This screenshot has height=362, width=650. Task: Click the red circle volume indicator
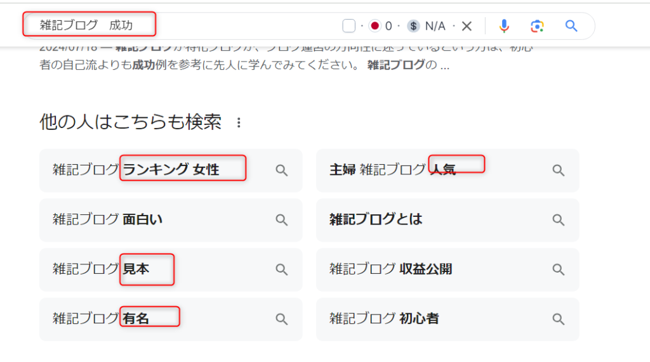[375, 26]
